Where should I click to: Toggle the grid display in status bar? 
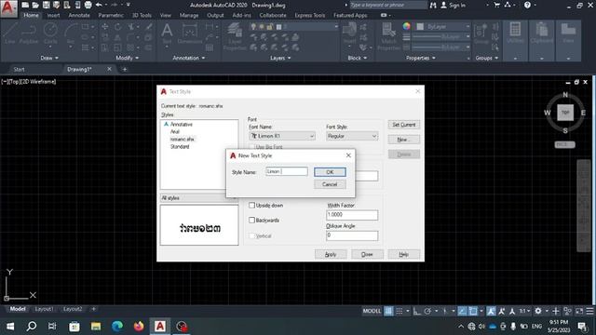[388, 311]
